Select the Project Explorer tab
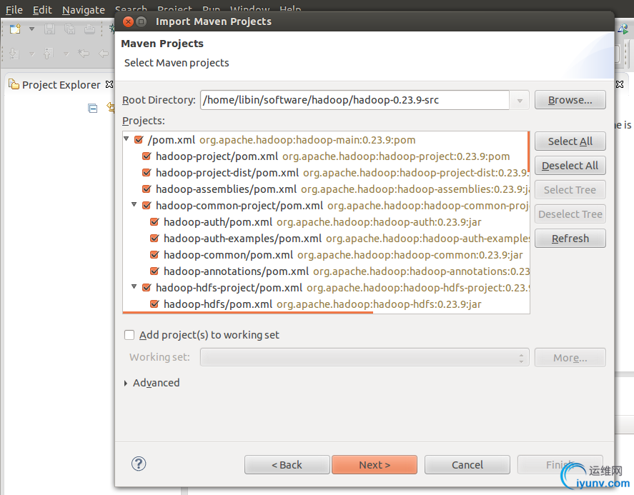The height and width of the screenshot is (495, 634). 61,85
